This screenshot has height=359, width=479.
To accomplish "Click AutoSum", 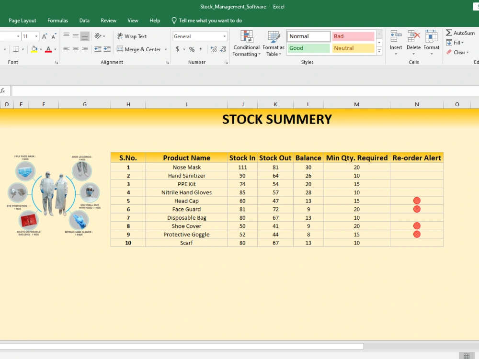I will (460, 33).
